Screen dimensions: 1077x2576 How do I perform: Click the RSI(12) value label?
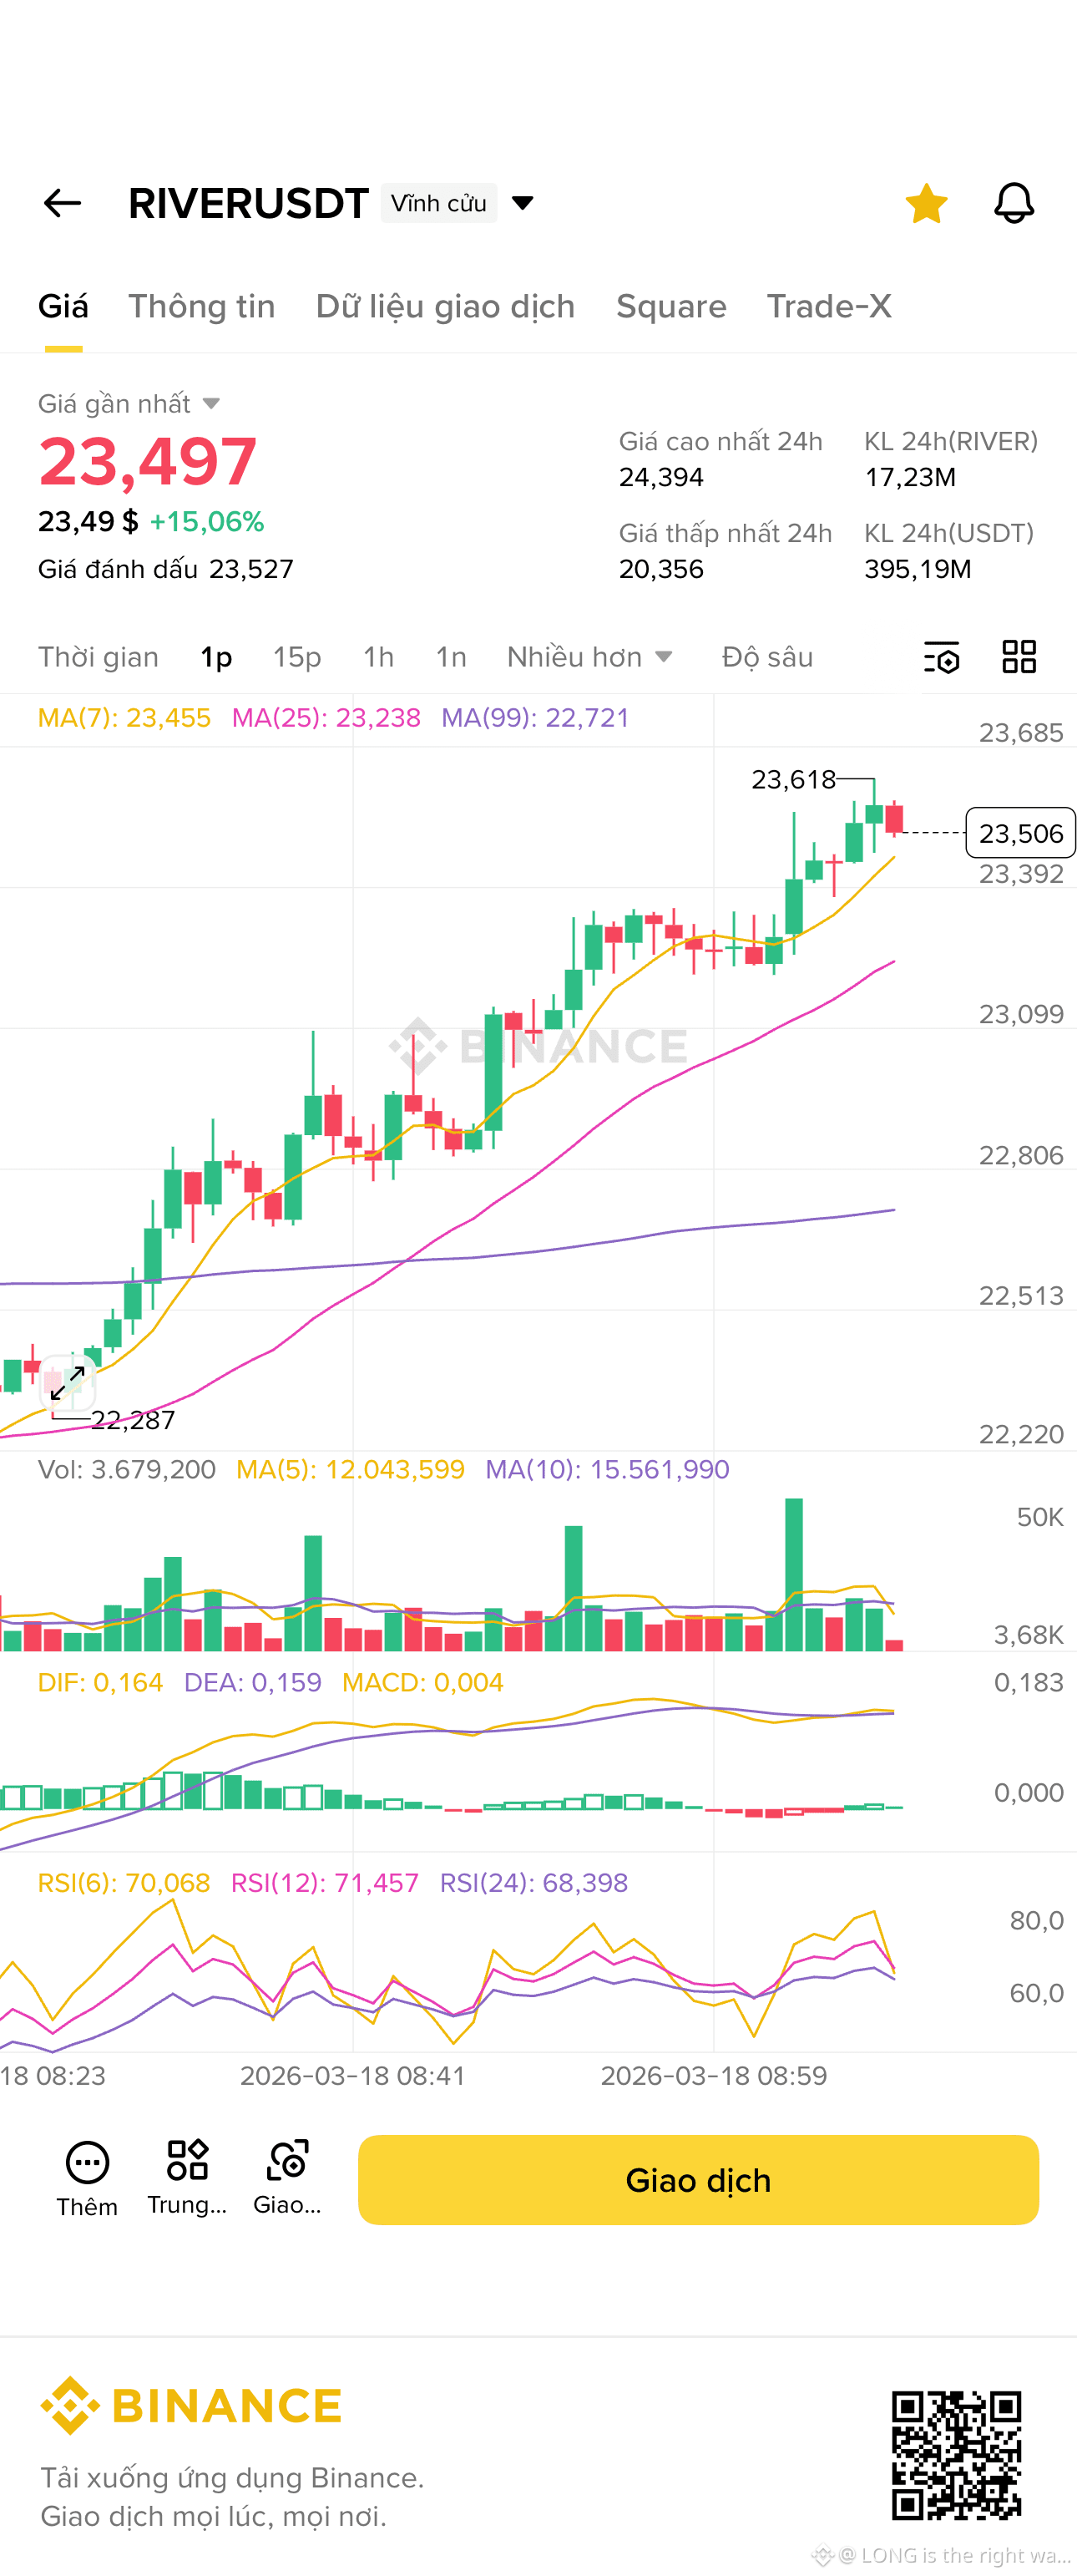[325, 1883]
